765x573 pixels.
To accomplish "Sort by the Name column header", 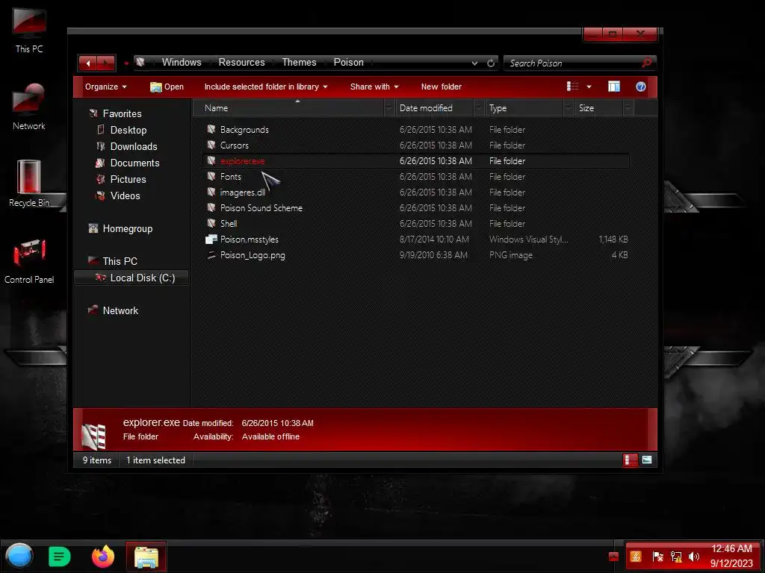I will click(289, 108).
